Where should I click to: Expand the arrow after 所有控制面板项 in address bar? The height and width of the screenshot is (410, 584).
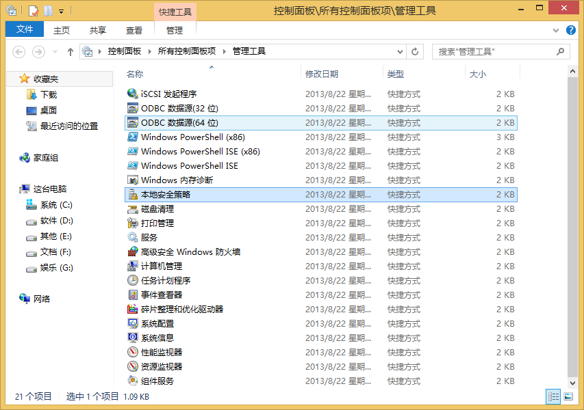point(224,51)
